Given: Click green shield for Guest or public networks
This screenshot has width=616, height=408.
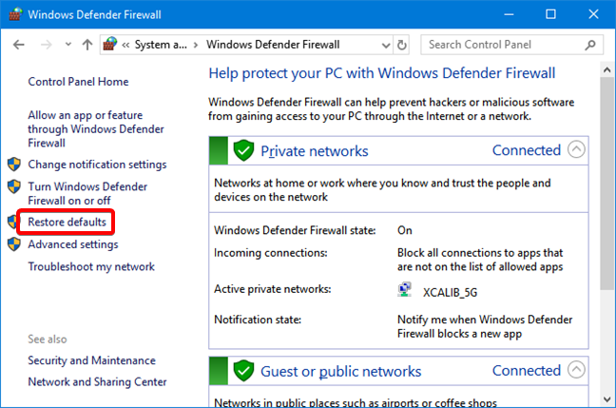Looking at the screenshot, I should coord(243,371).
